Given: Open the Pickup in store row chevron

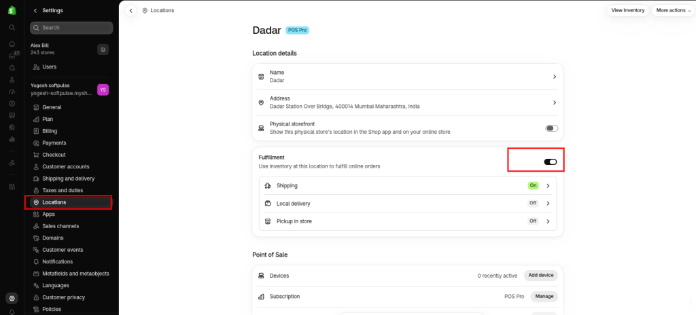Looking at the screenshot, I should (x=548, y=221).
